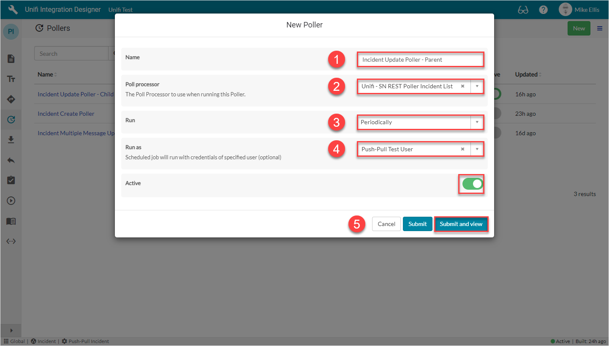
Task: Open the Poll processor dropdown
Action: [x=477, y=86]
